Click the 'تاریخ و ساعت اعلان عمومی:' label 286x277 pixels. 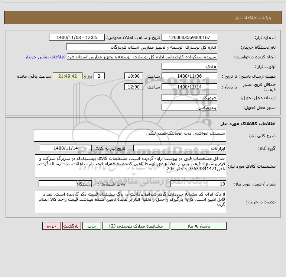click(x=133, y=38)
